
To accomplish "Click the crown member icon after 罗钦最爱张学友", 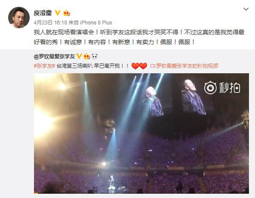I will click(x=87, y=56).
